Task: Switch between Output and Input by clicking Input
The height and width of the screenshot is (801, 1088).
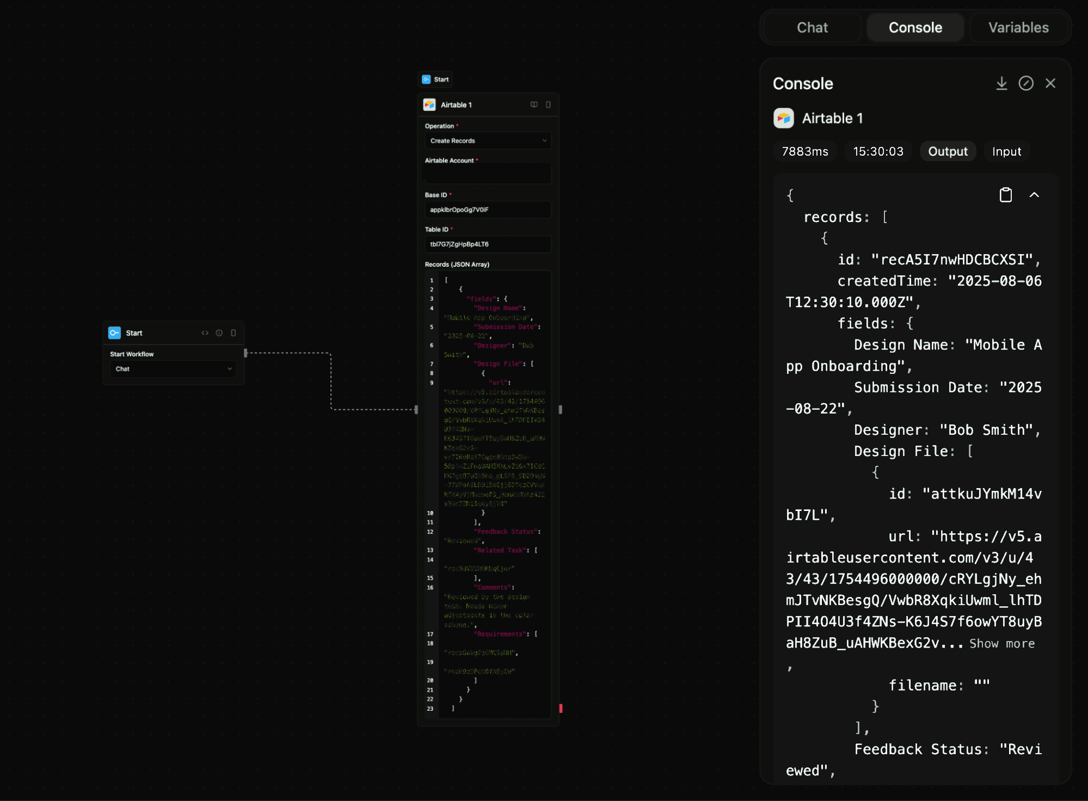Action: (1006, 151)
